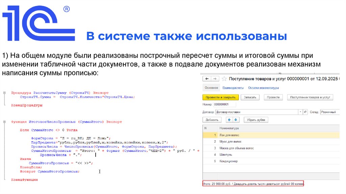Open the Договор field's open-form icon
This screenshot has height=194, width=346.
tap(305, 112)
